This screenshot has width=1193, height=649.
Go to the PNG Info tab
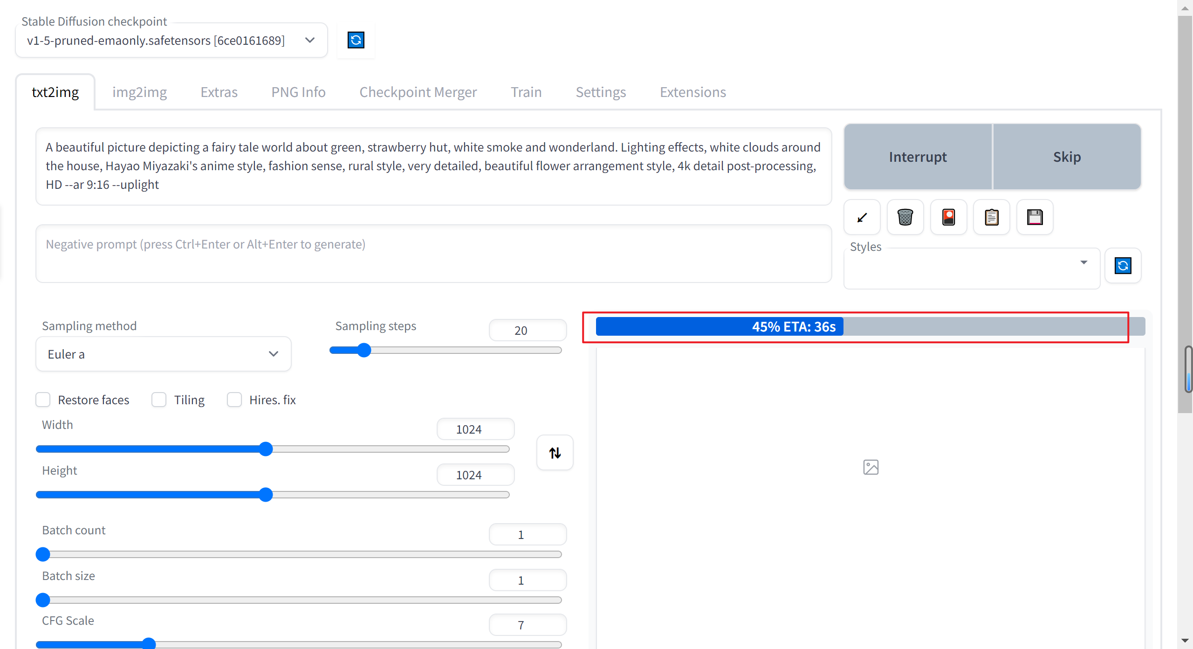(298, 92)
